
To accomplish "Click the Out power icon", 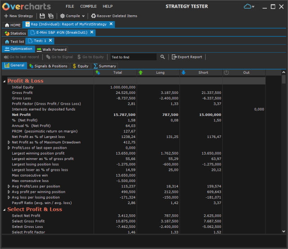I will pos(226,72).
